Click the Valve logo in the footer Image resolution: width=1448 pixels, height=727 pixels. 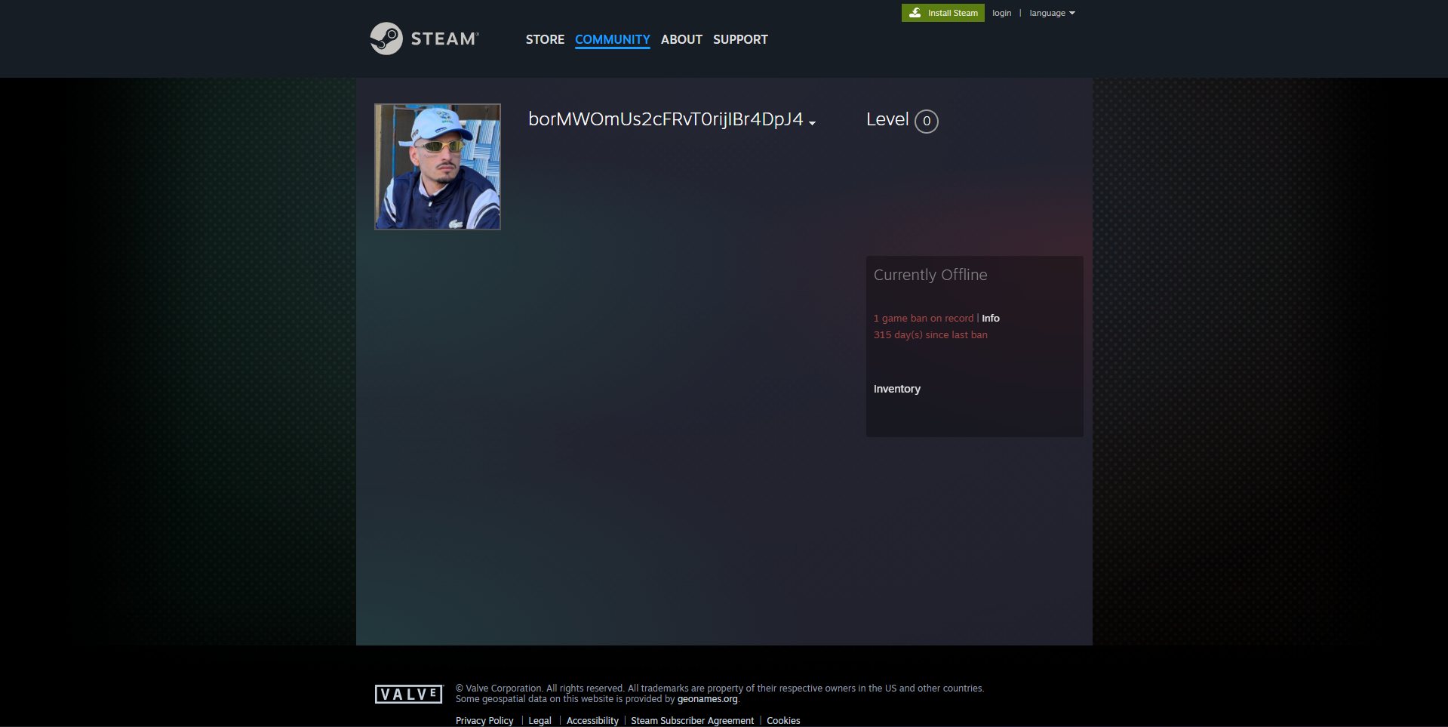point(409,694)
